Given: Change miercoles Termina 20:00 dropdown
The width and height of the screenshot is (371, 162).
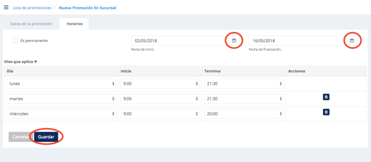Looking at the screenshot, I should coord(244,114).
